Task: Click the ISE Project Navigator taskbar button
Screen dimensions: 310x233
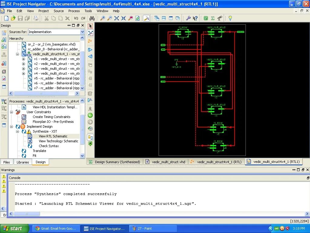Action: [x=104, y=228]
